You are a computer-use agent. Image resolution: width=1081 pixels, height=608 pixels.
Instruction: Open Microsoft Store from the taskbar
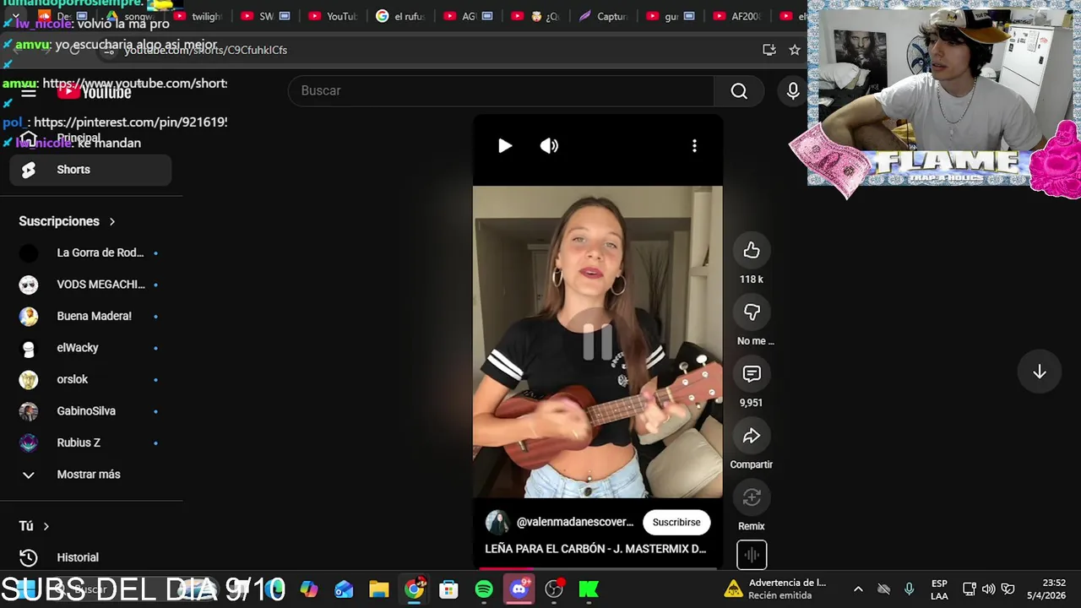point(448,589)
